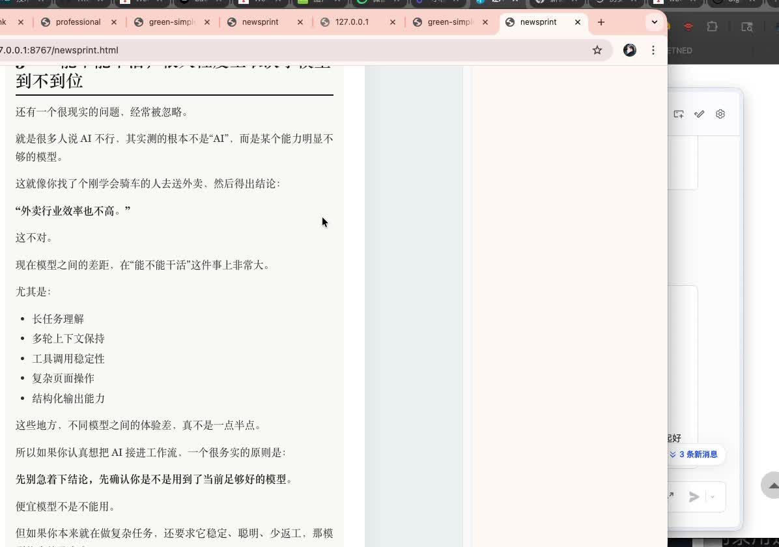The height and width of the screenshot is (547, 779).
Task: Click the expand arrow in the message input
Action: click(x=670, y=496)
